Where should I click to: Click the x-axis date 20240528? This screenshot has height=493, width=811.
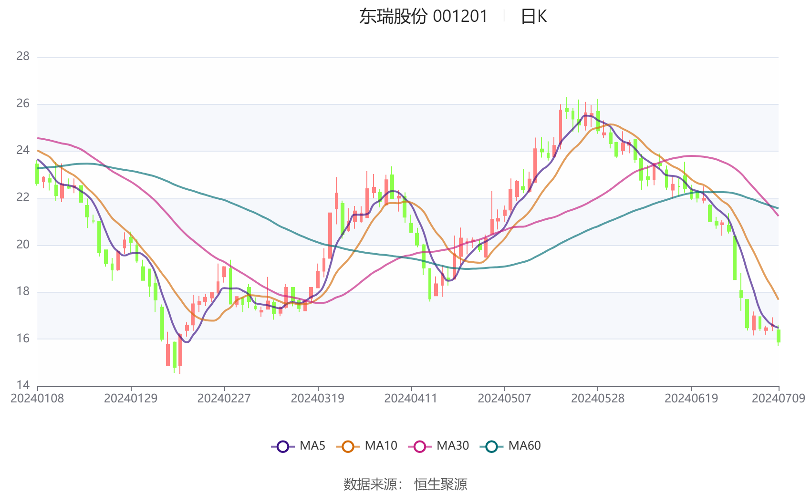click(598, 399)
